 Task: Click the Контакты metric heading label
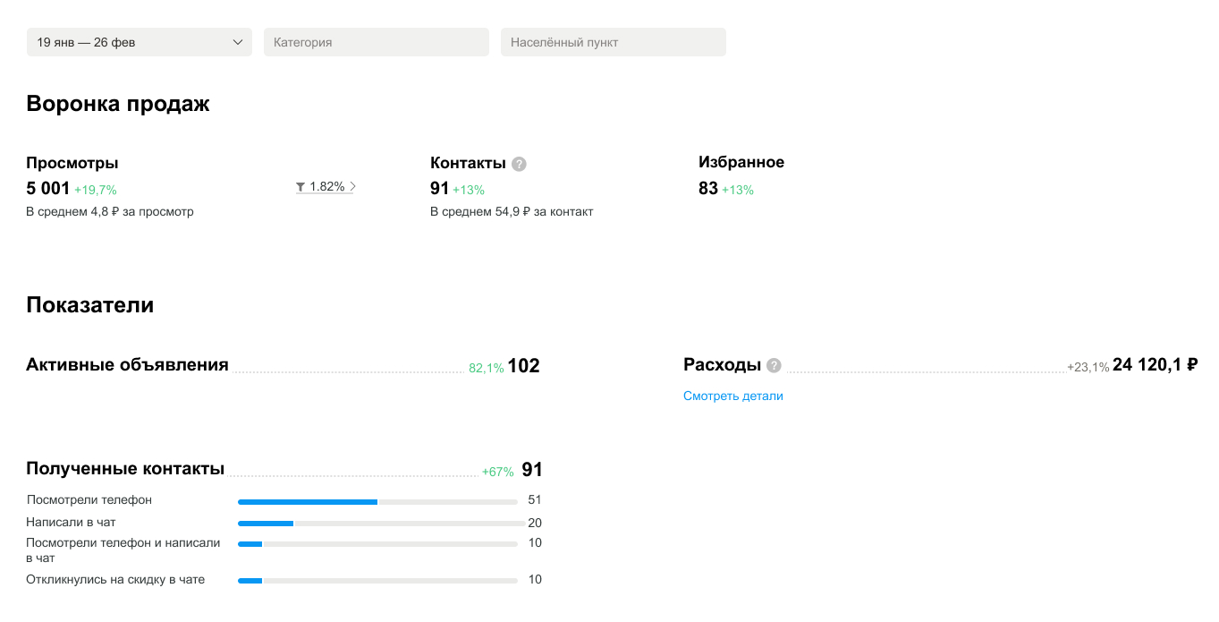(468, 163)
